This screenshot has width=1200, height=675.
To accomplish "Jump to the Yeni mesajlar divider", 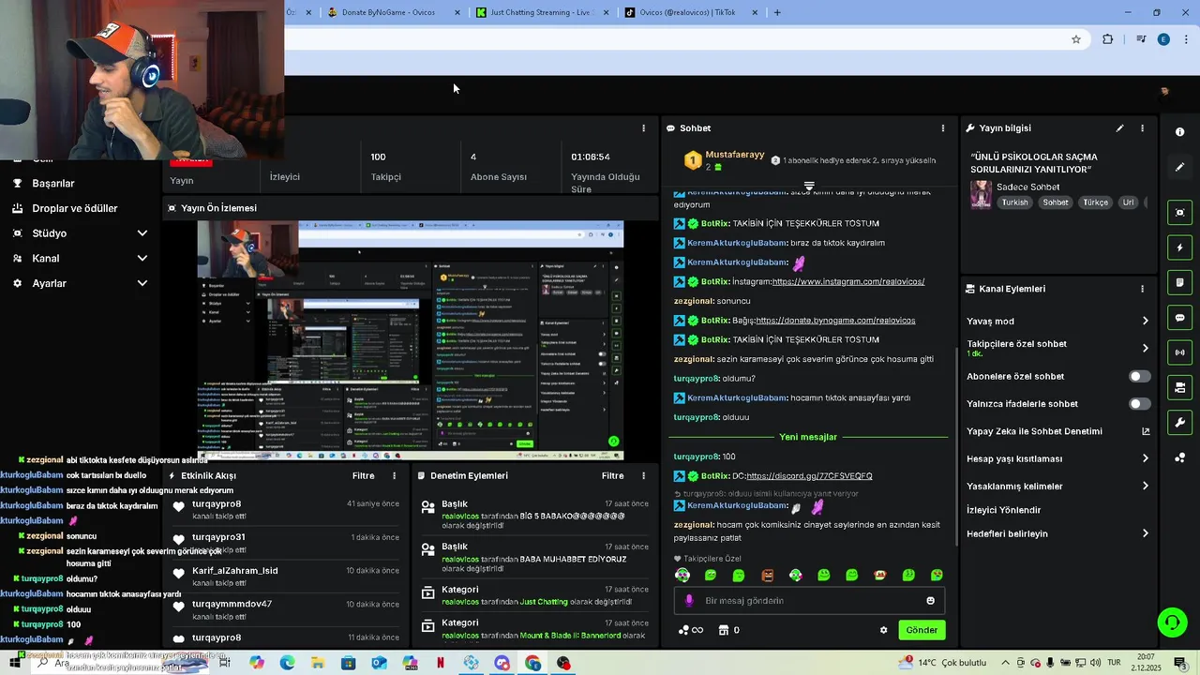I will point(808,437).
